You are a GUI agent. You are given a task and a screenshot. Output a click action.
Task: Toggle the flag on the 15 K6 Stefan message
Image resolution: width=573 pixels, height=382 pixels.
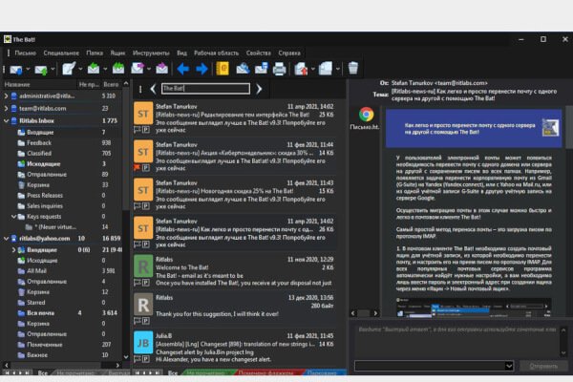tap(138, 206)
